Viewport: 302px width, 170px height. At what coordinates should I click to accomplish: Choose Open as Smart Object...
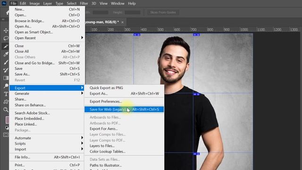coord(47,32)
